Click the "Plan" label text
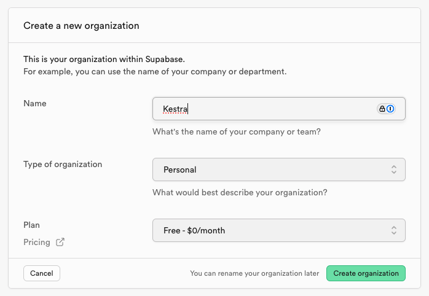The width and height of the screenshot is (429, 296). 31,225
